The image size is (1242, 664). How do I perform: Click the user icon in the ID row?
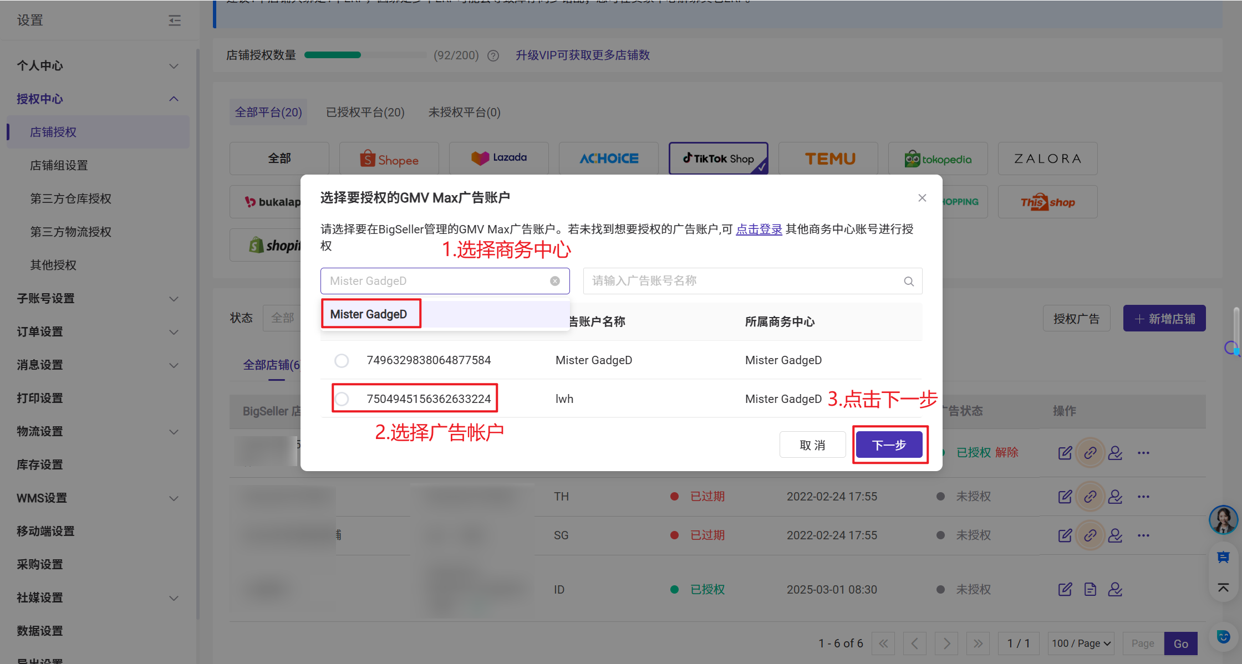click(1115, 589)
